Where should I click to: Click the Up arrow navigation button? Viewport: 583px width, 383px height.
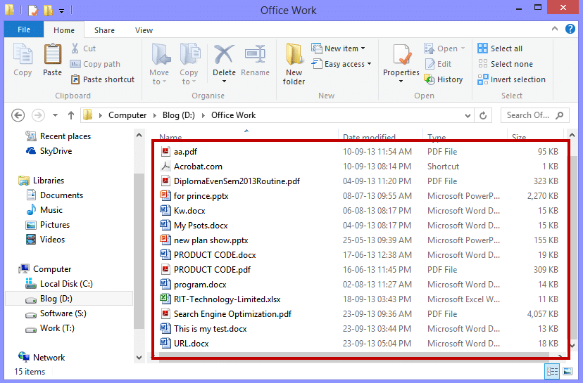click(x=71, y=115)
